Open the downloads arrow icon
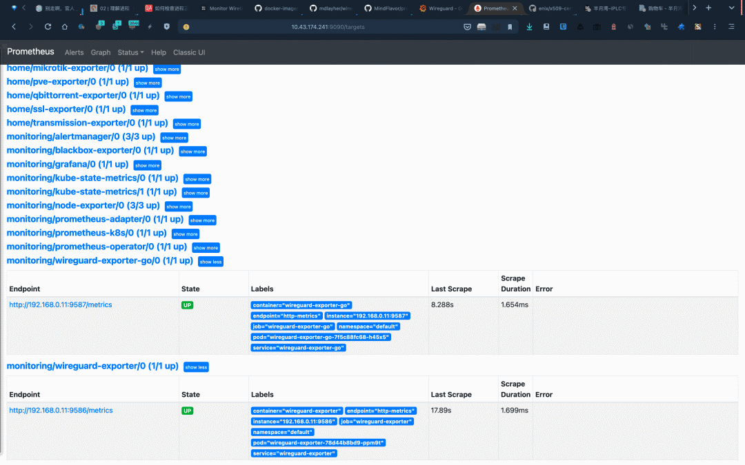Screen dimensions: 745x465 click(x=529, y=27)
